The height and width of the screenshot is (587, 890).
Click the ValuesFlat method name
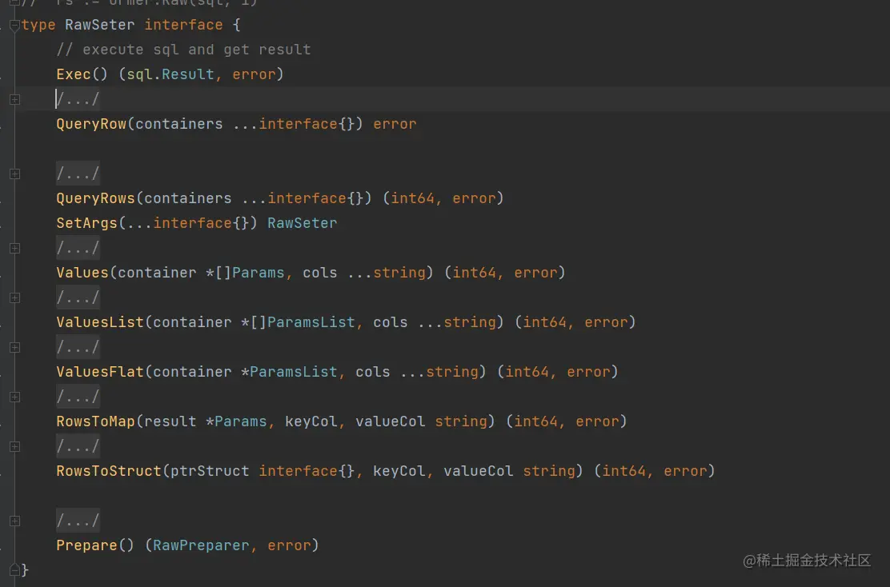click(100, 372)
